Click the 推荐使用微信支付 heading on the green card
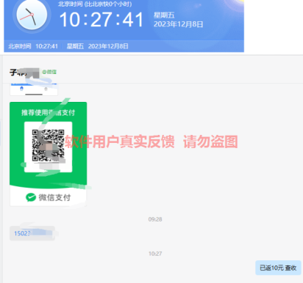This screenshot has width=303, height=283. 48,112
